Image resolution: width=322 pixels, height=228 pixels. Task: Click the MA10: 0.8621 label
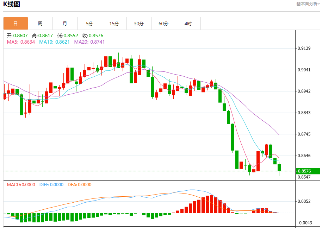[54, 42]
